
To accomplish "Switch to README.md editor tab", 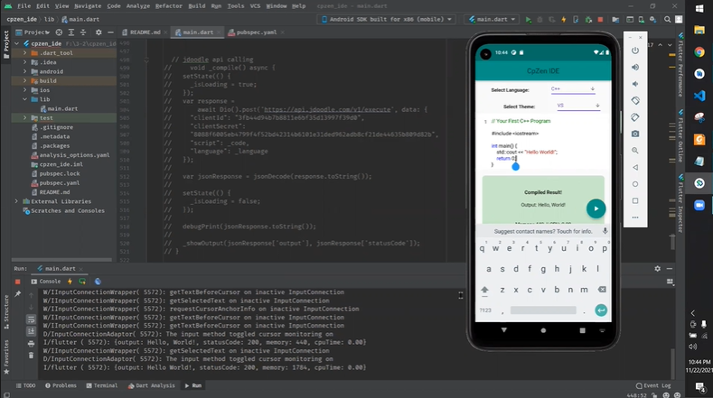I will tap(145, 32).
